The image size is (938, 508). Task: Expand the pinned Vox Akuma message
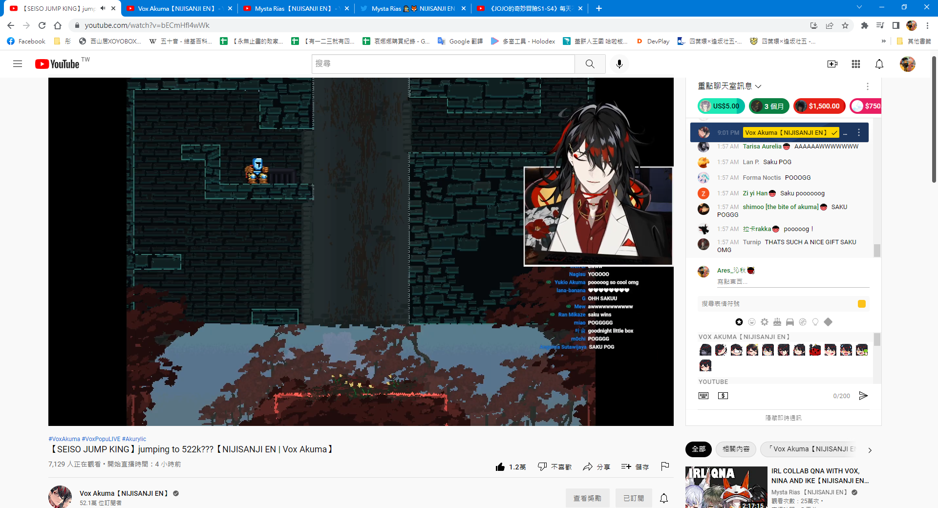(x=845, y=133)
